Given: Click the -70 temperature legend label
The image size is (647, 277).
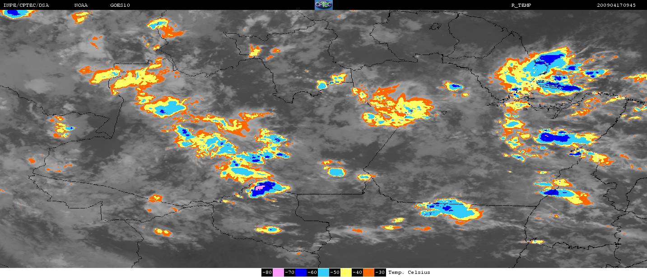Looking at the screenshot, I should pos(289,272).
